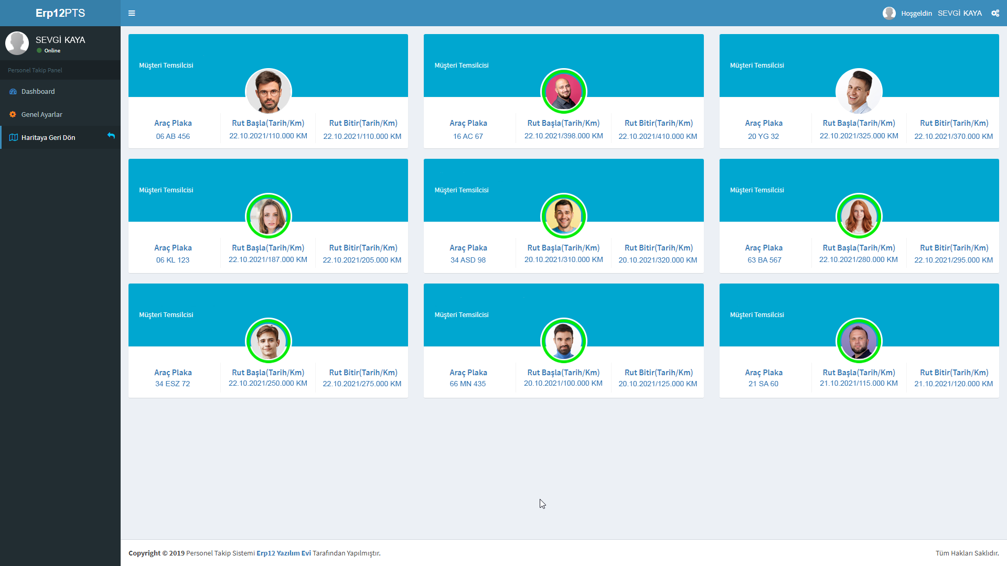This screenshot has height=566, width=1007.
Task: Click the sidebar SEVGİ KAYA profile picture
Action: point(17,43)
